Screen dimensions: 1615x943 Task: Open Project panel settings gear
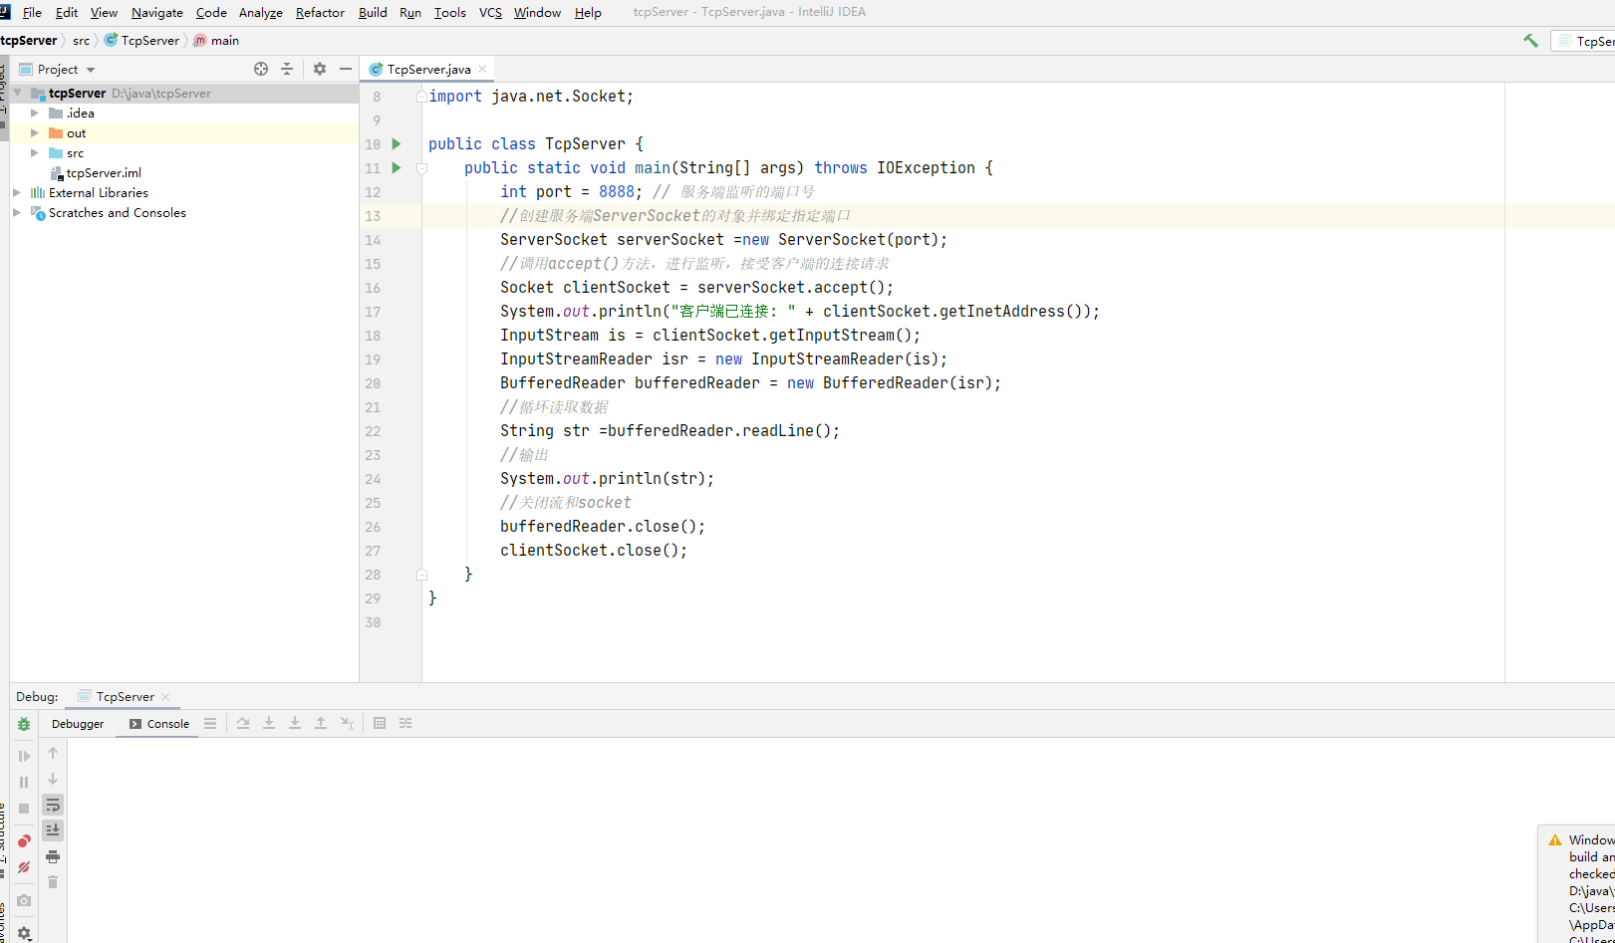pos(320,69)
